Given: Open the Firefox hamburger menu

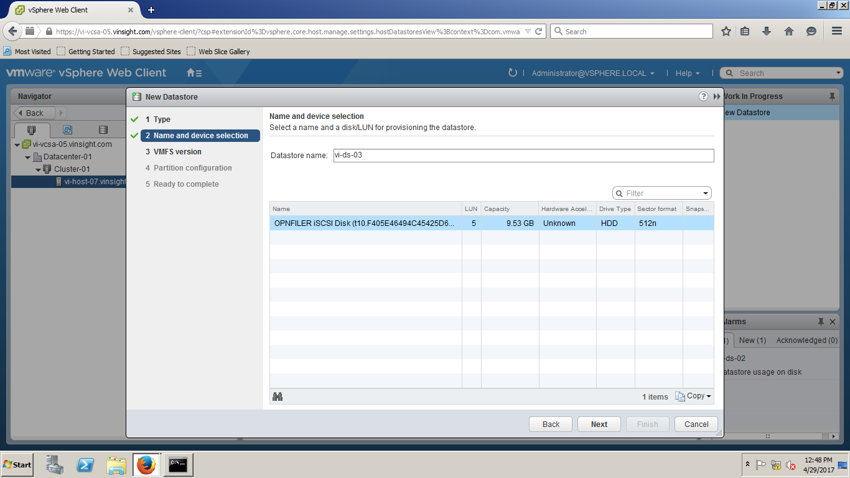Looking at the screenshot, I should 836,31.
